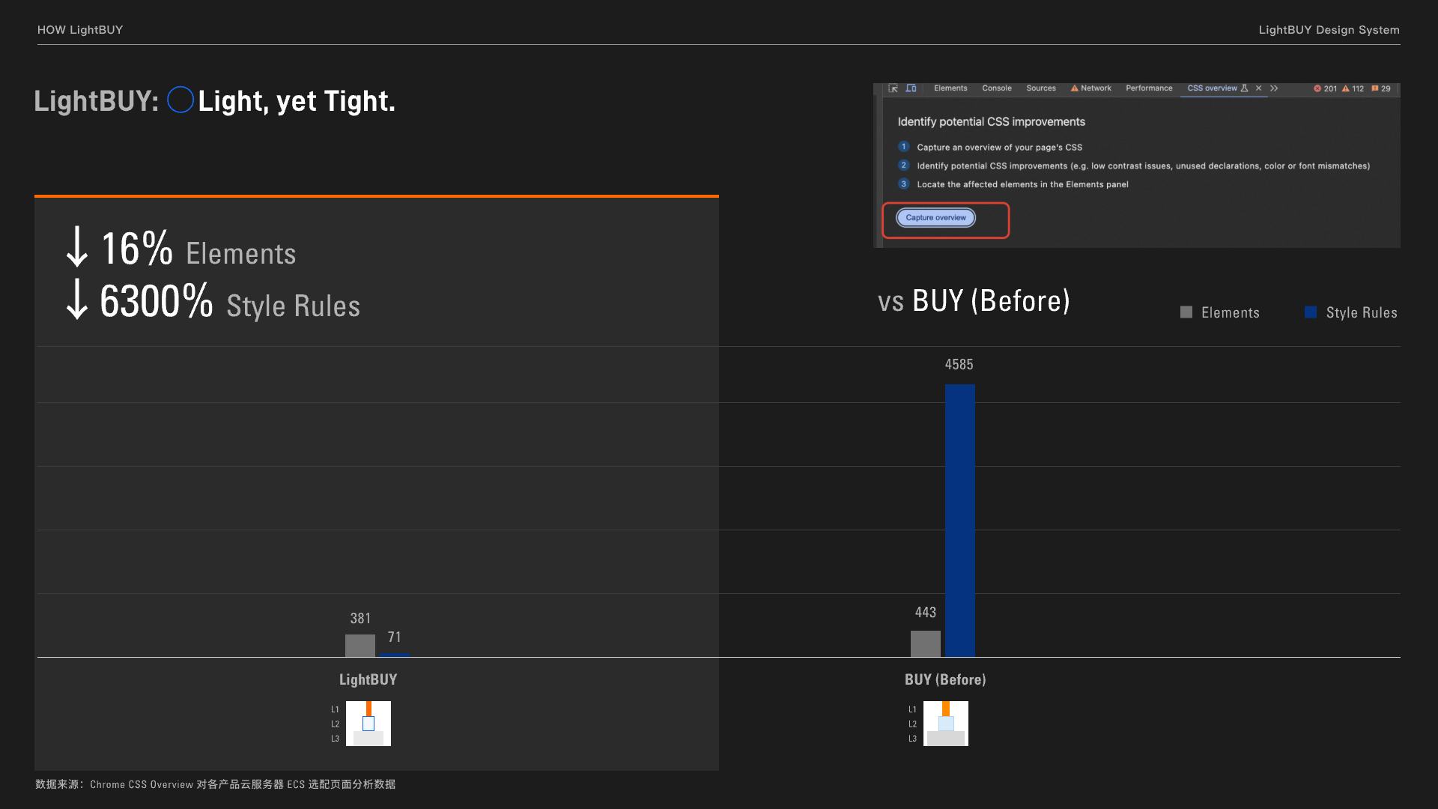Click the gray 381 Elements bar for LightBUY
Viewport: 1438px width, 809px height.
click(x=360, y=646)
